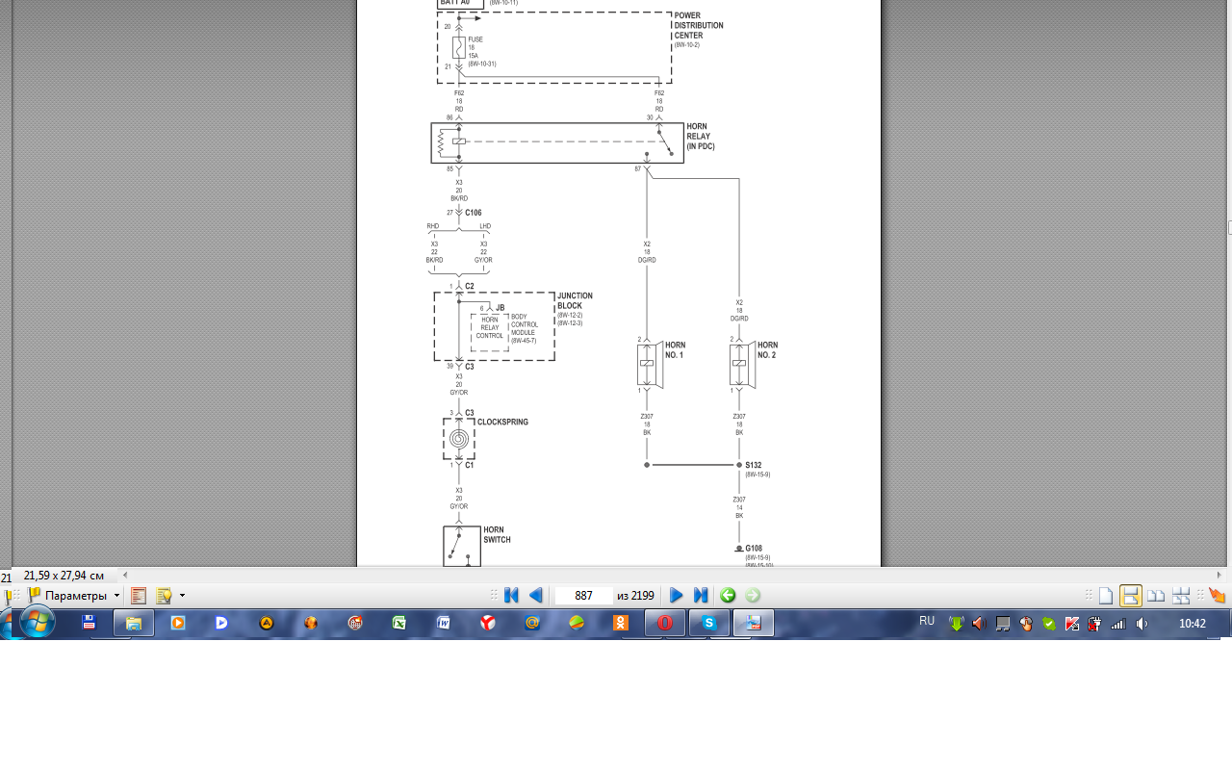
Task: Open Mail.ru agent @ icon in taskbar
Action: (x=532, y=623)
